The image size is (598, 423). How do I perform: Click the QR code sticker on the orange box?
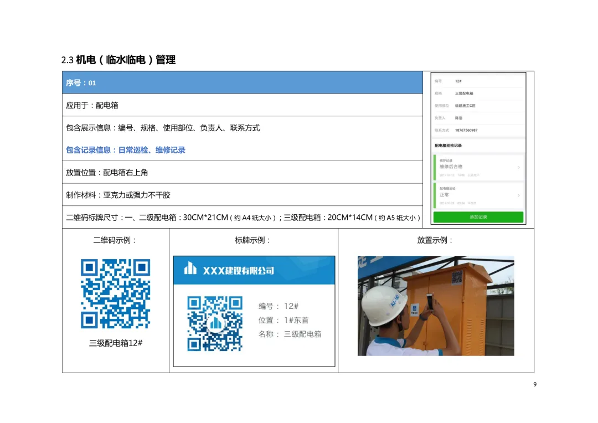457,277
